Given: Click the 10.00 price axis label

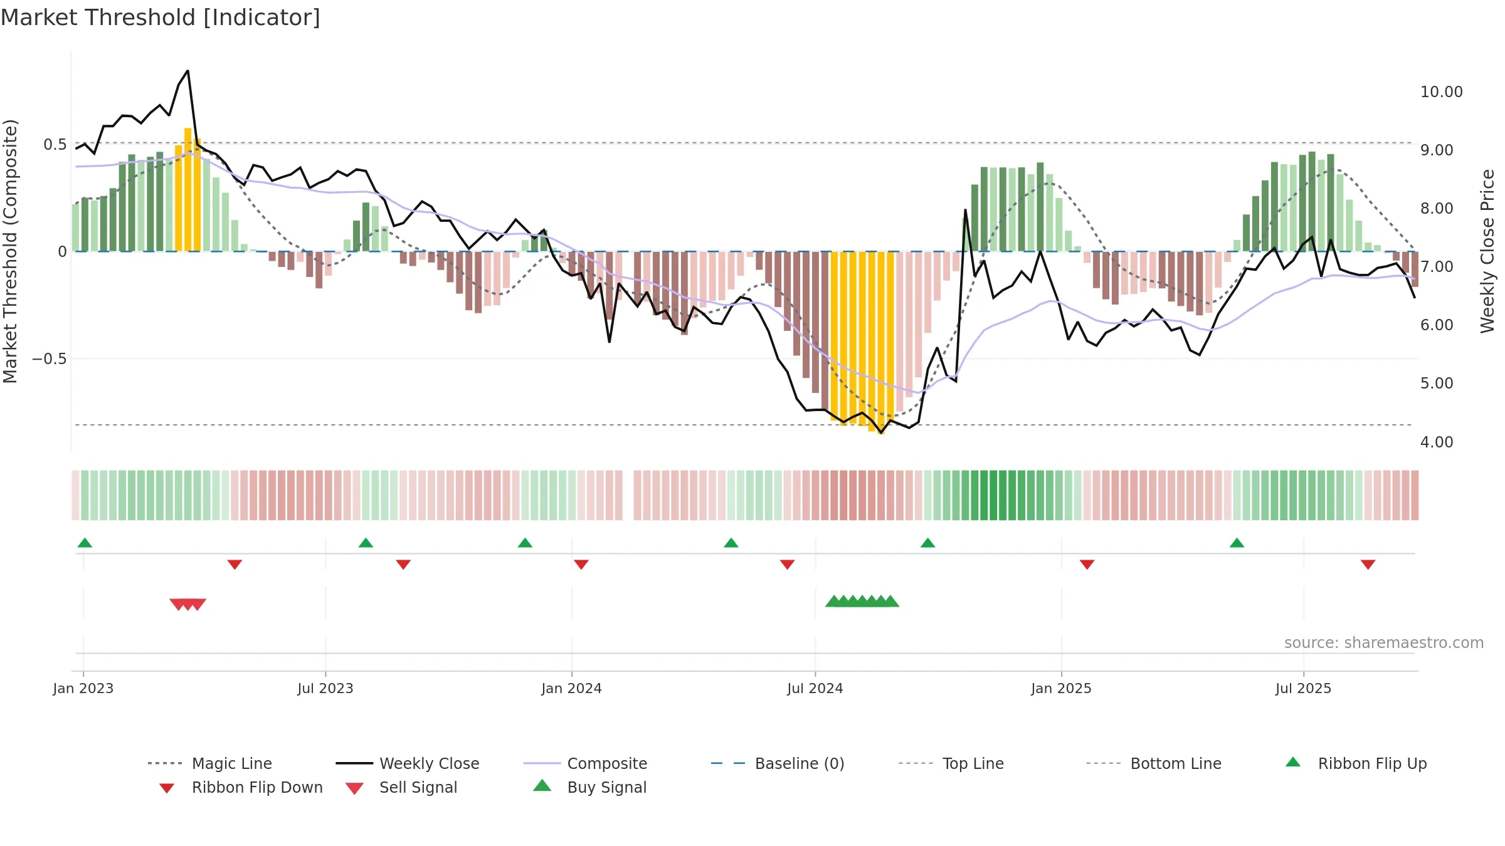Looking at the screenshot, I should (1442, 92).
